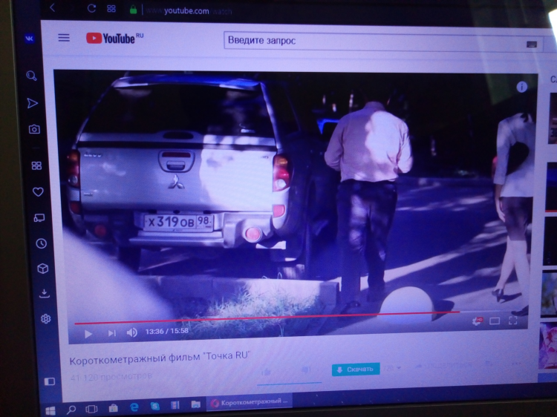Open bookmarks heart icon in sidebar
The image size is (557, 417).
[x=38, y=192]
